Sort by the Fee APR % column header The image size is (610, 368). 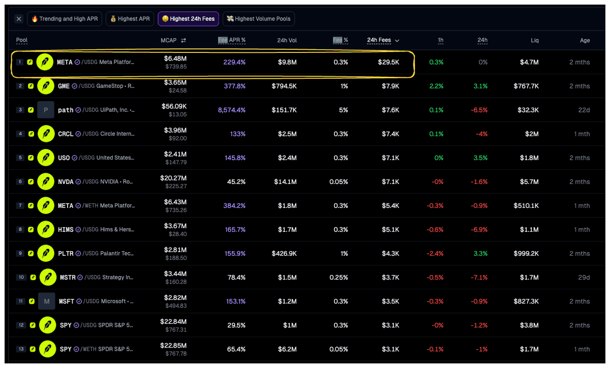(x=232, y=40)
